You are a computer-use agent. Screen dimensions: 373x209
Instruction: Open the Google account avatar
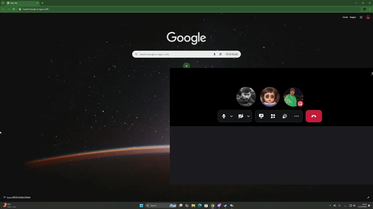[x=368, y=17]
